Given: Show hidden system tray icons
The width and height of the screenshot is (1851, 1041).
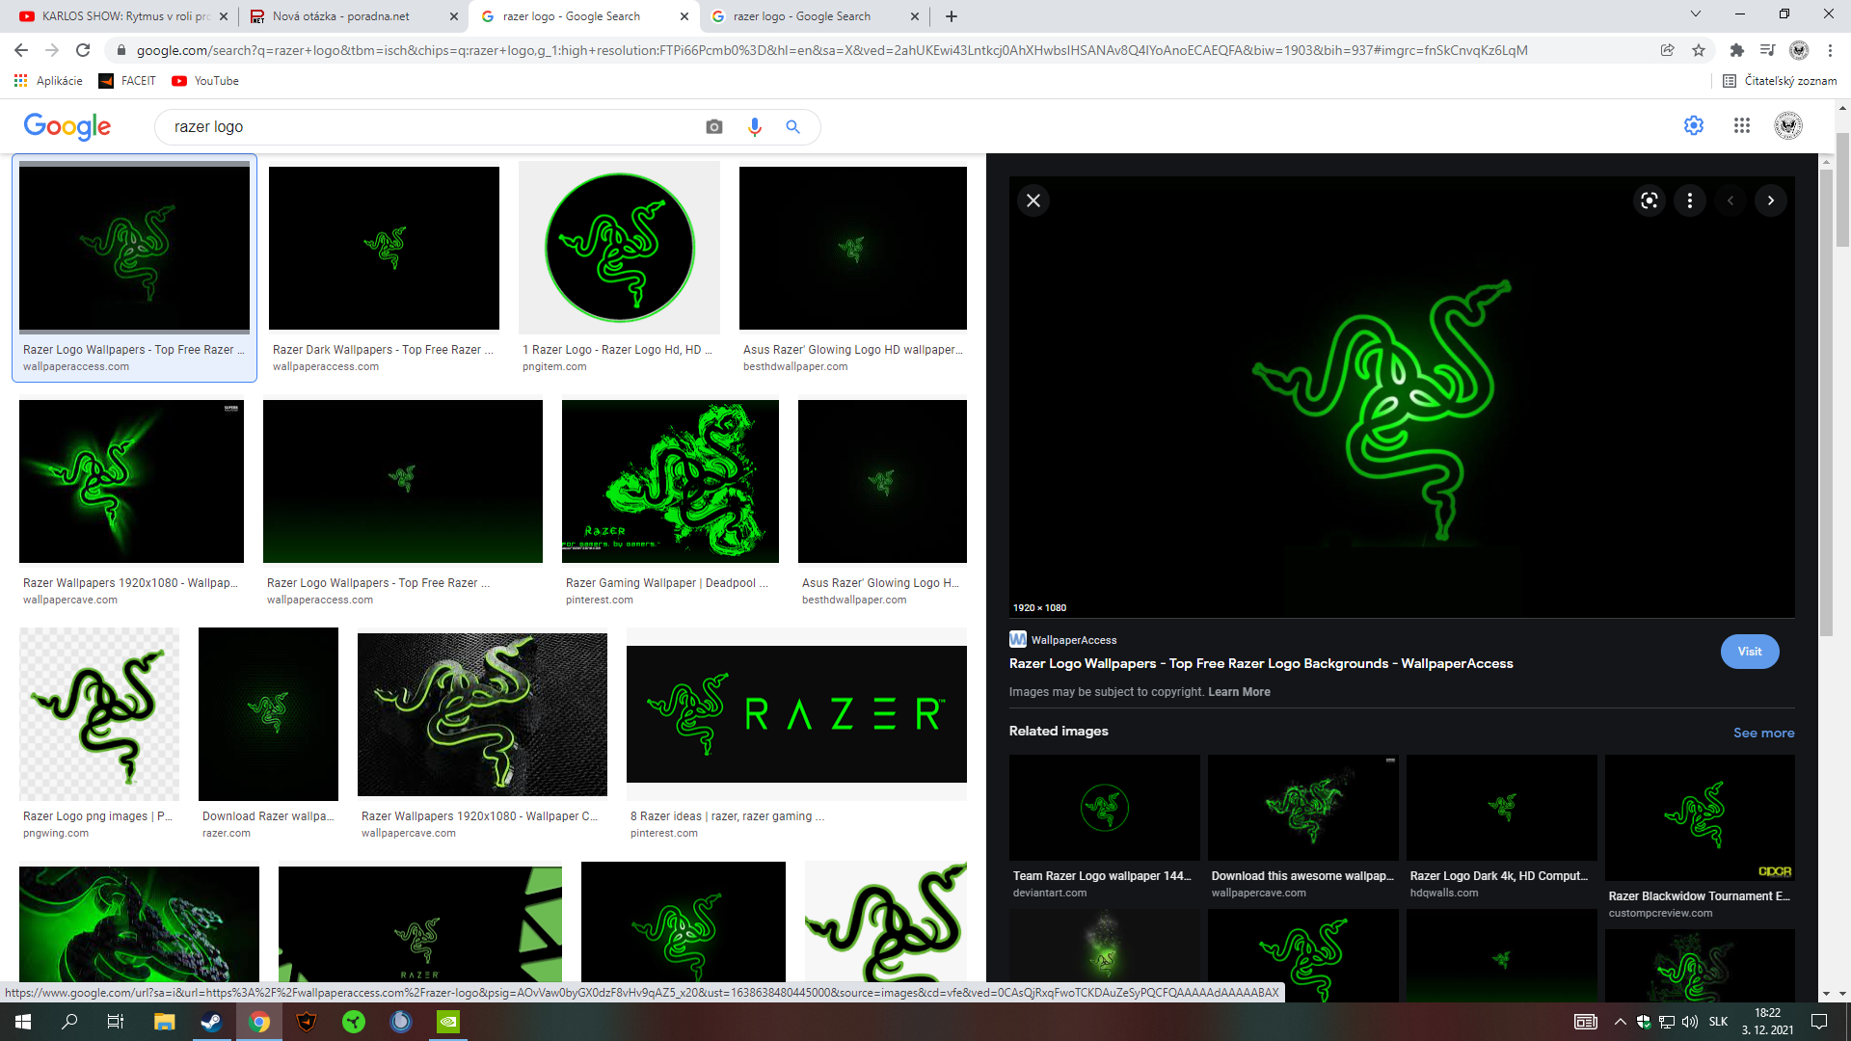Looking at the screenshot, I should click(1620, 1022).
